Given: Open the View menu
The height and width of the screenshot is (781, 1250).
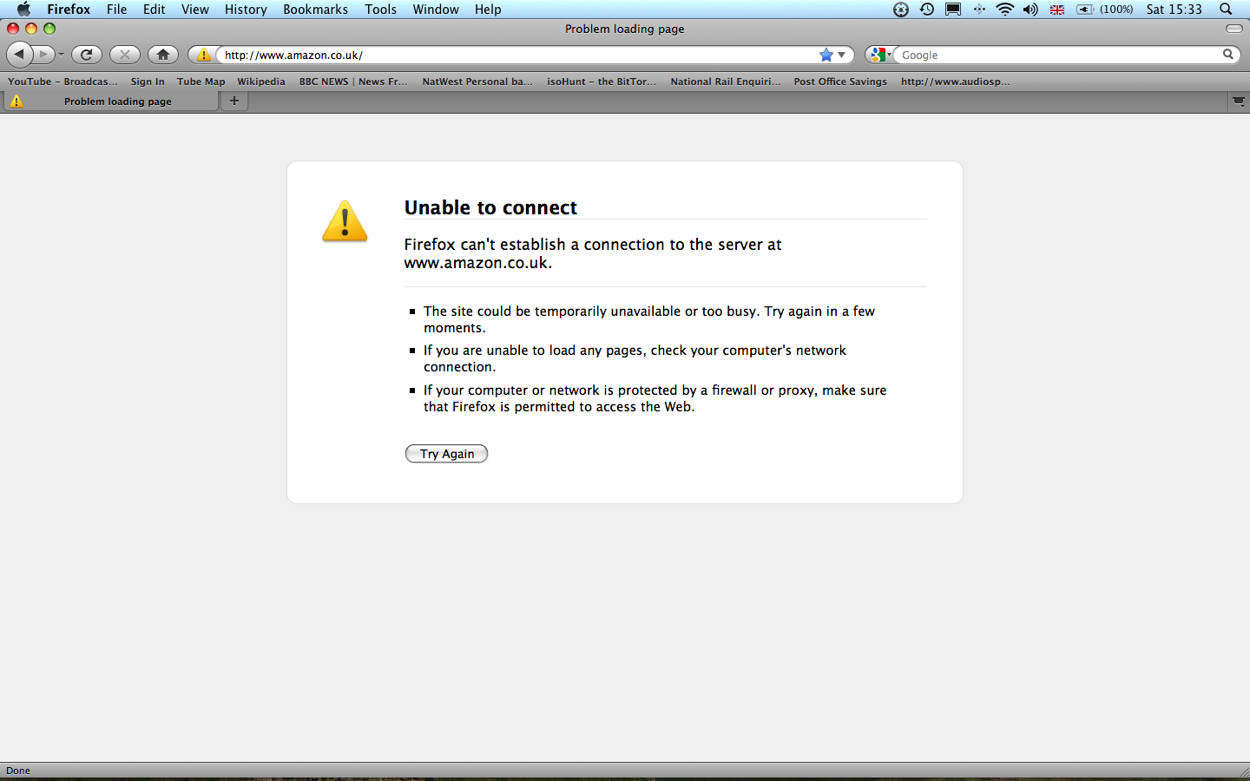Looking at the screenshot, I should pos(195,10).
